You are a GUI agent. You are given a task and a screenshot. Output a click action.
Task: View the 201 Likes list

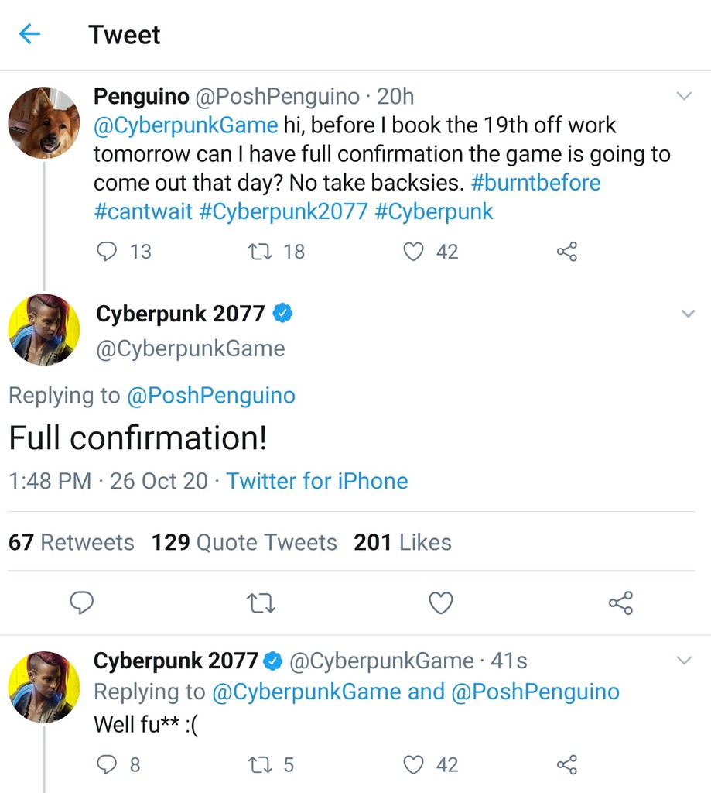pyautogui.click(x=402, y=542)
